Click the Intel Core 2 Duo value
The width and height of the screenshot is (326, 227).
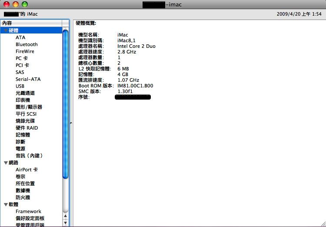[x=136, y=46]
